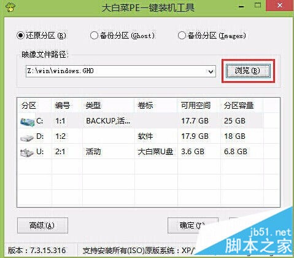Viewport: 294px width, 258px height.
Task: Click the Dabaicai app logo icon
Action: (10, 8)
